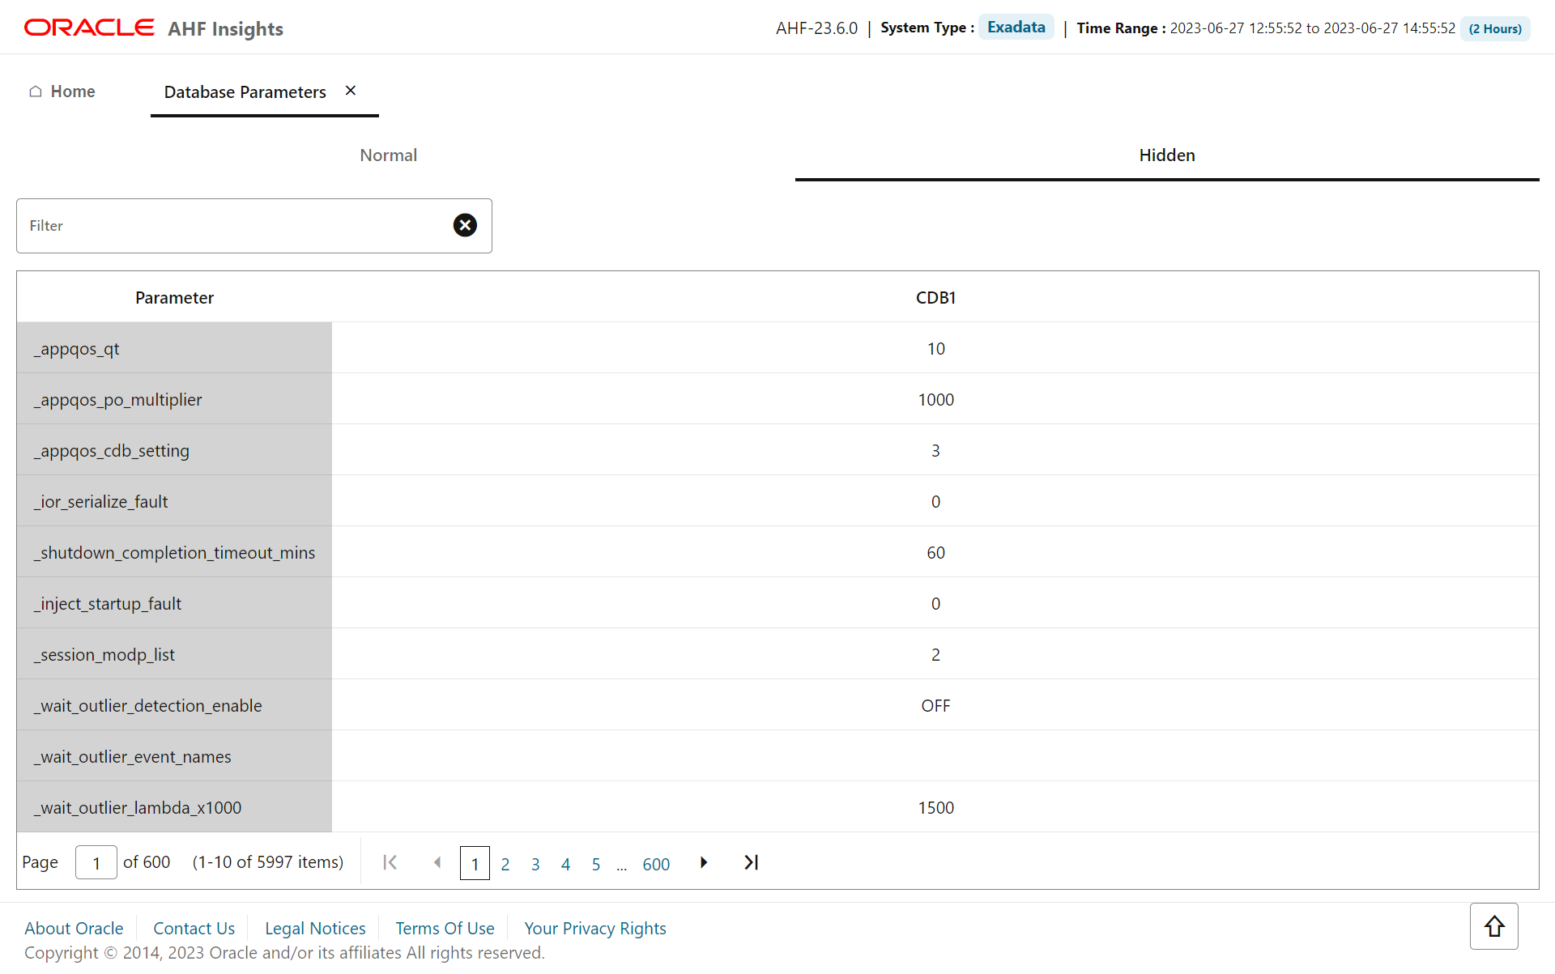Image resolution: width=1555 pixels, height=974 pixels.
Task: Open the About Oracle link
Action: tap(74, 928)
